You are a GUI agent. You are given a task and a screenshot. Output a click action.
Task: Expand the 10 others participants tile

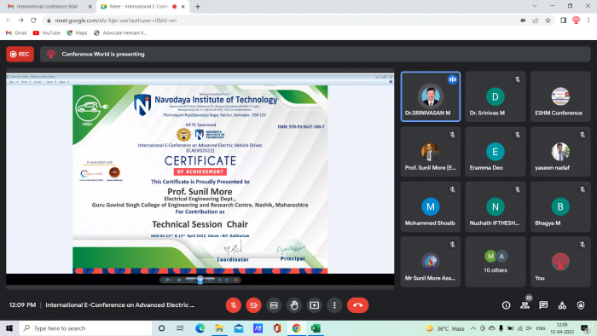[495, 262]
